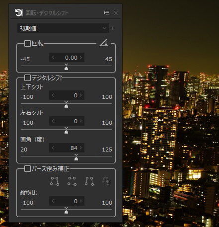Click the perspective correction reset icon
This screenshot has height=227, width=219.
[106, 181]
